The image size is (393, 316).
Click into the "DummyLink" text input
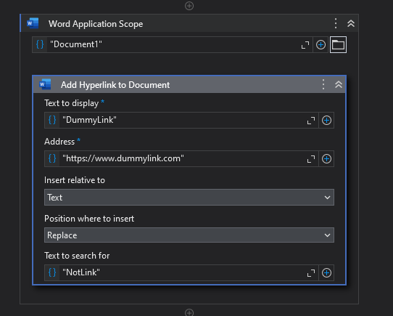(x=183, y=121)
